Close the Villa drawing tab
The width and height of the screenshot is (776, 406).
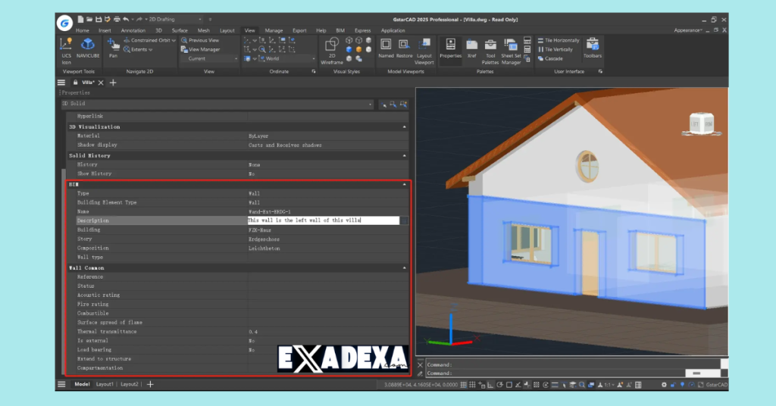coord(101,83)
